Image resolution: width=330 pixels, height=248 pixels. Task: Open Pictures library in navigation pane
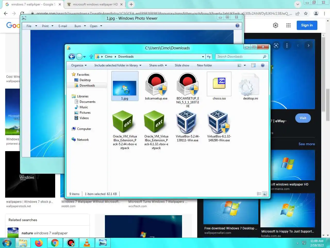point(85,113)
